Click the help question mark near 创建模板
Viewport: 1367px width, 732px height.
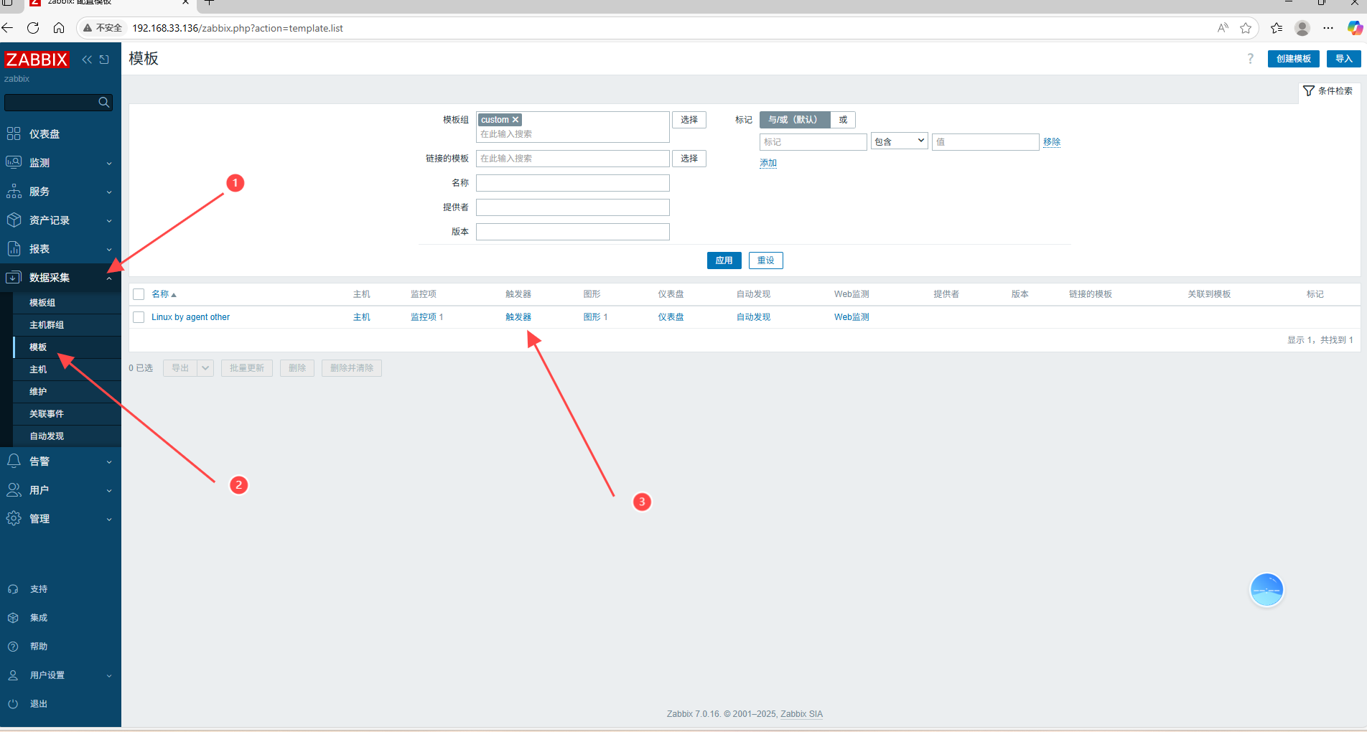tap(1250, 59)
